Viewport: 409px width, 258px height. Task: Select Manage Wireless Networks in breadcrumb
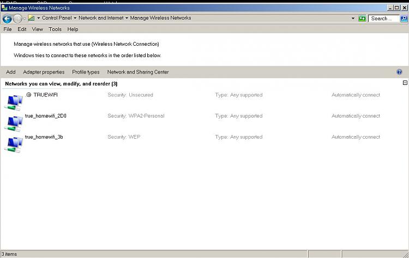click(x=160, y=18)
